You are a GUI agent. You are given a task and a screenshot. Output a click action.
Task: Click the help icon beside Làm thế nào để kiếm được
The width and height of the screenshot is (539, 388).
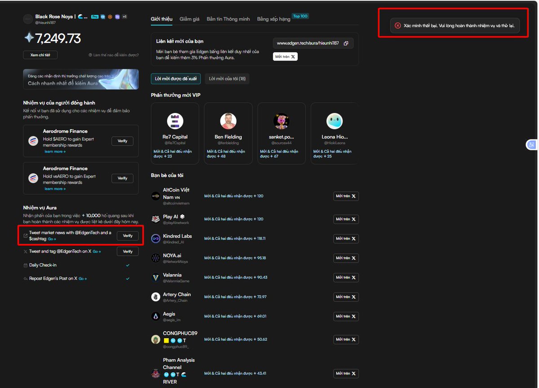[90, 55]
